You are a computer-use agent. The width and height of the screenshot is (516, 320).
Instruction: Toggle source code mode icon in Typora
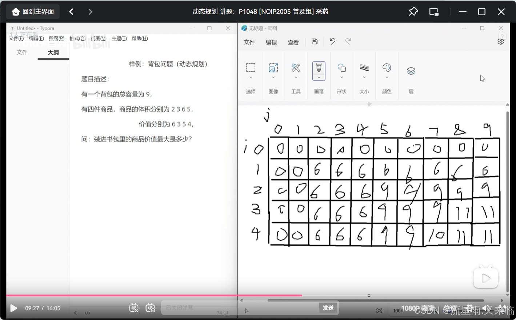[87, 313]
